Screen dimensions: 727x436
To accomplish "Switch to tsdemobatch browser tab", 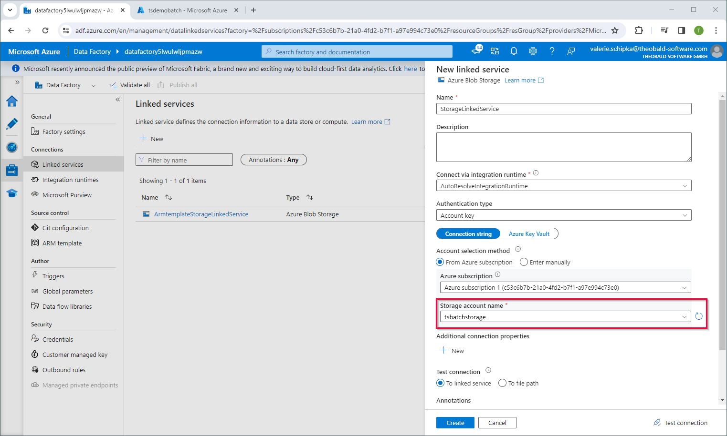I will point(187,10).
